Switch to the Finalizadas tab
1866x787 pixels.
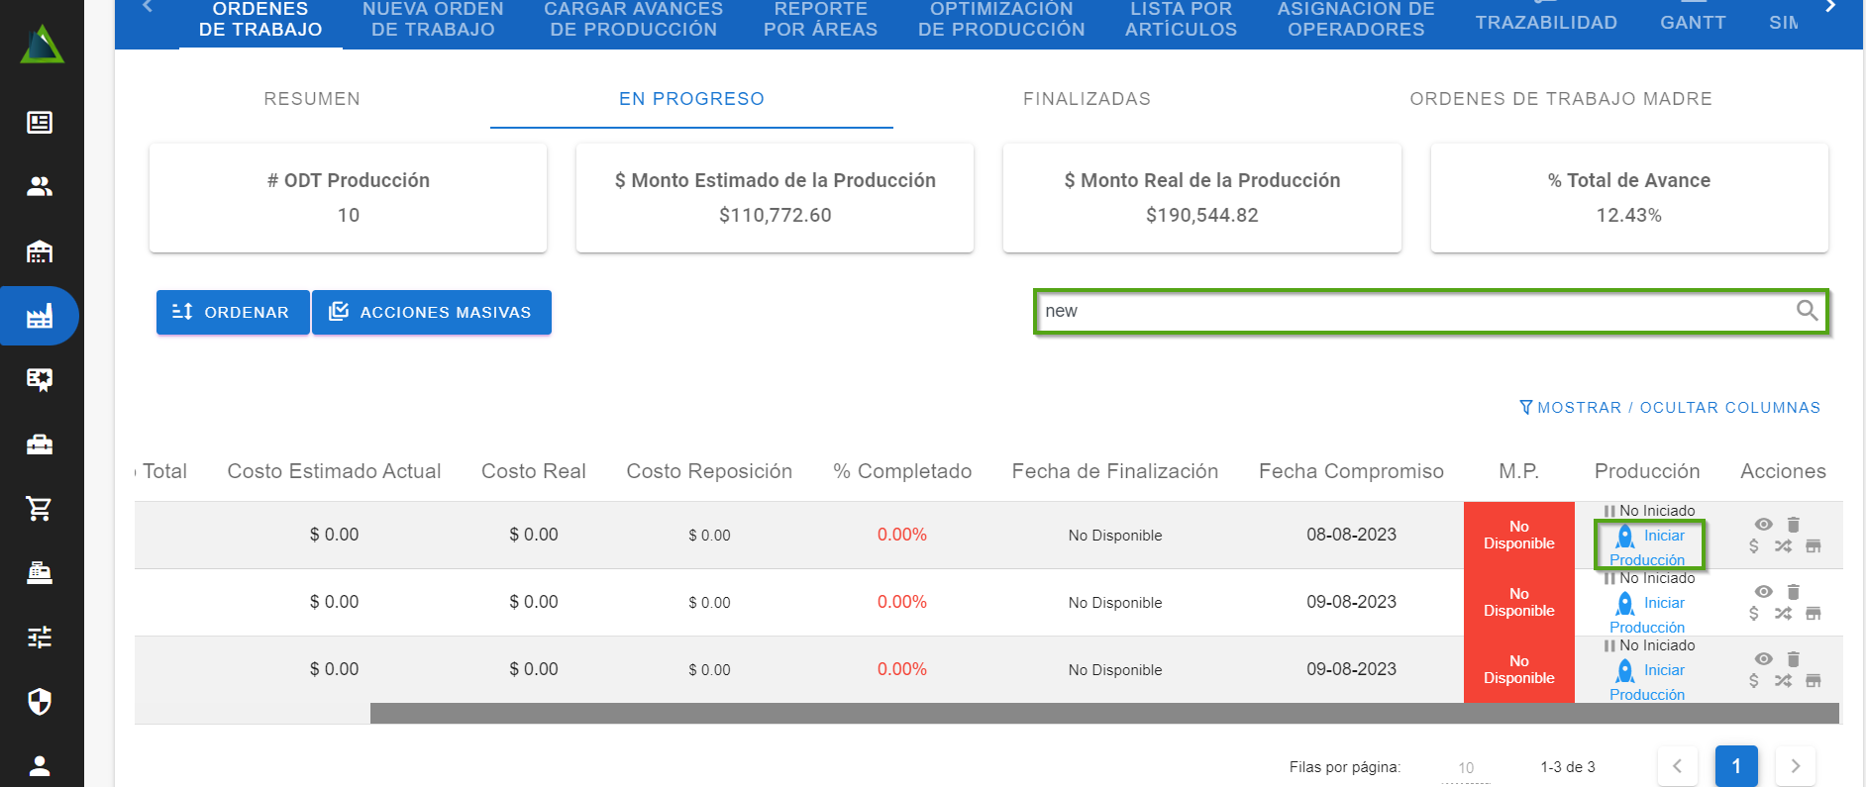coord(1087,99)
